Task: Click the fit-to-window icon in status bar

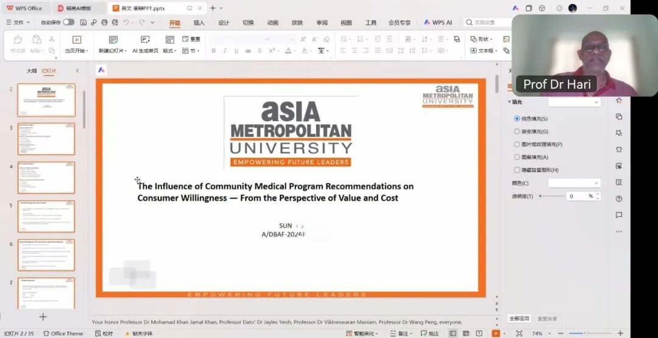Action: pyautogui.click(x=519, y=333)
